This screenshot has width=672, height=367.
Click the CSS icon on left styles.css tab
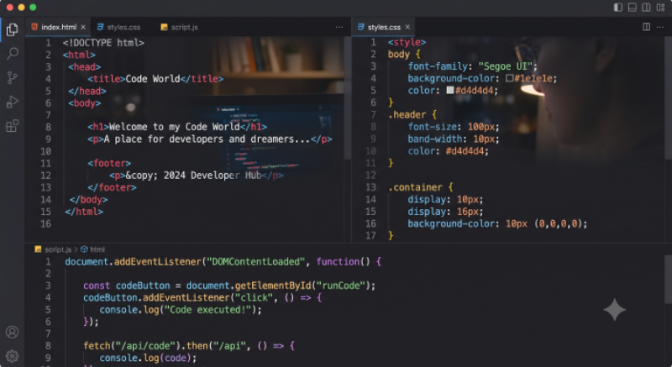tap(100, 27)
